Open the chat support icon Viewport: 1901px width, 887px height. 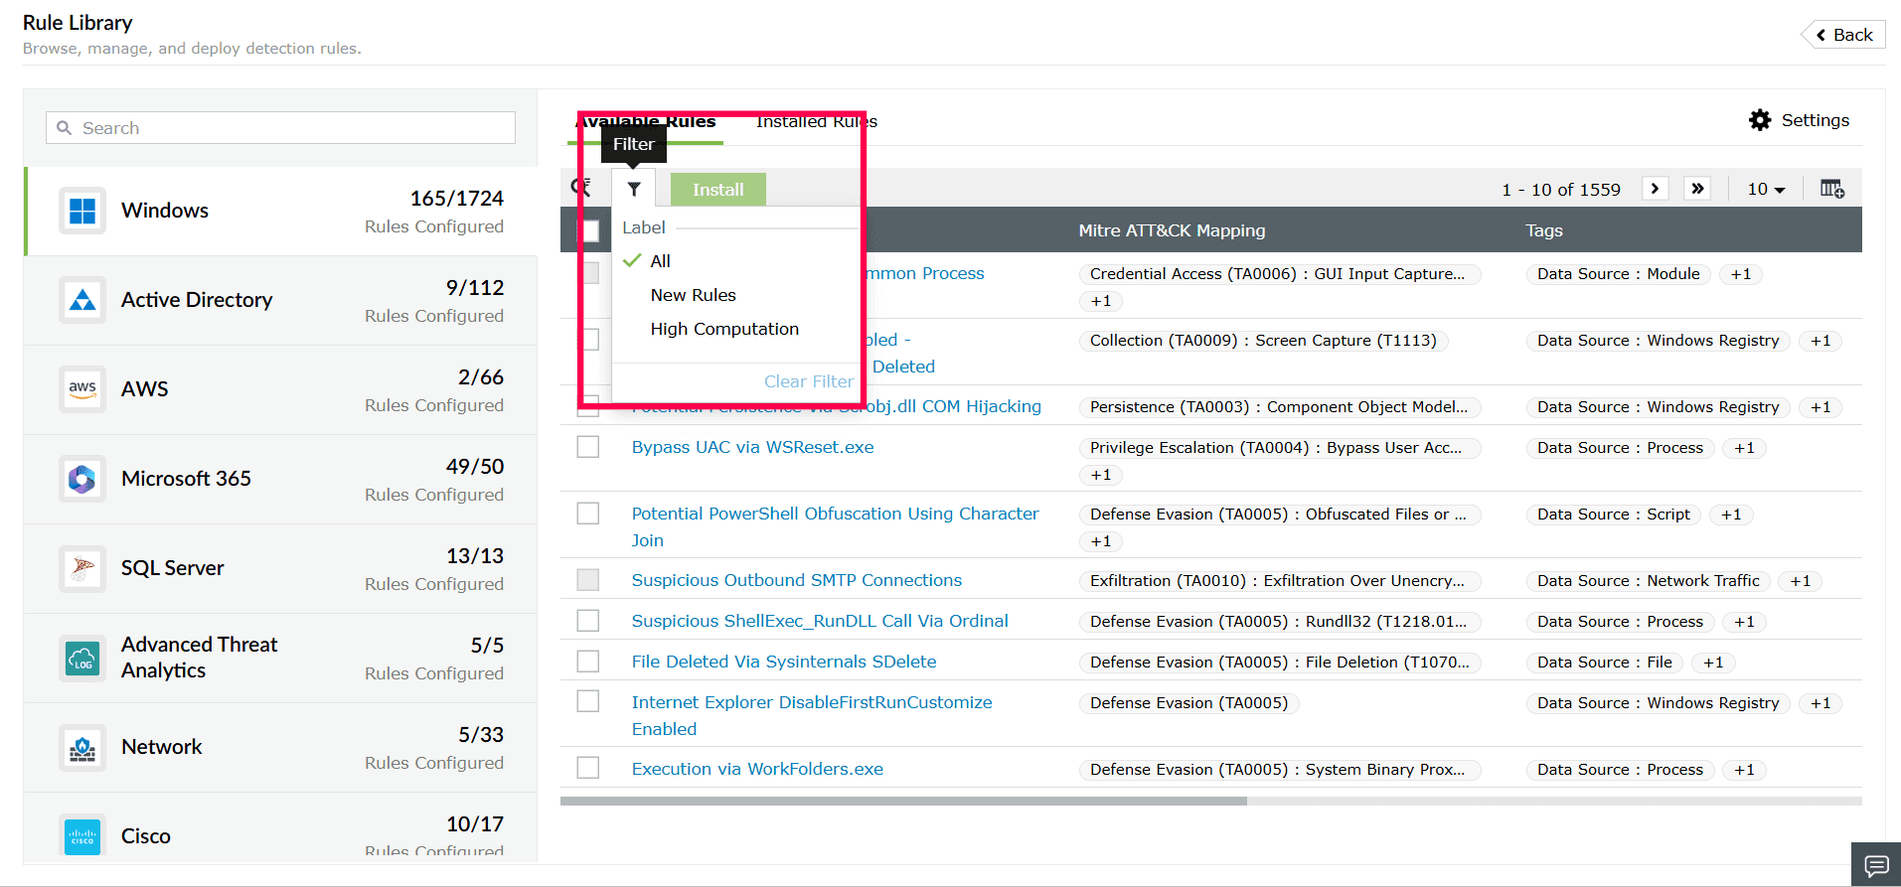tap(1876, 865)
